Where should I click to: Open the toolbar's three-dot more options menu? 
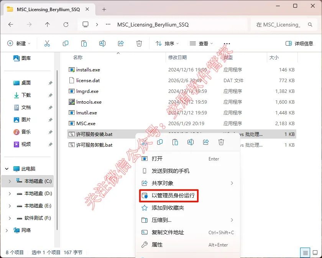[x=227, y=44]
